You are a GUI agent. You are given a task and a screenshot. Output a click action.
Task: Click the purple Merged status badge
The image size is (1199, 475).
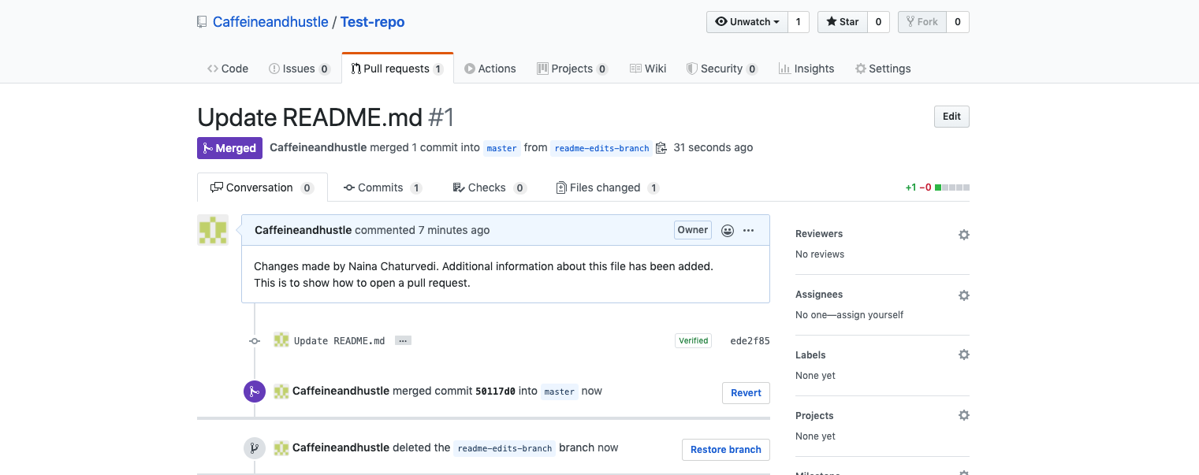coord(229,148)
